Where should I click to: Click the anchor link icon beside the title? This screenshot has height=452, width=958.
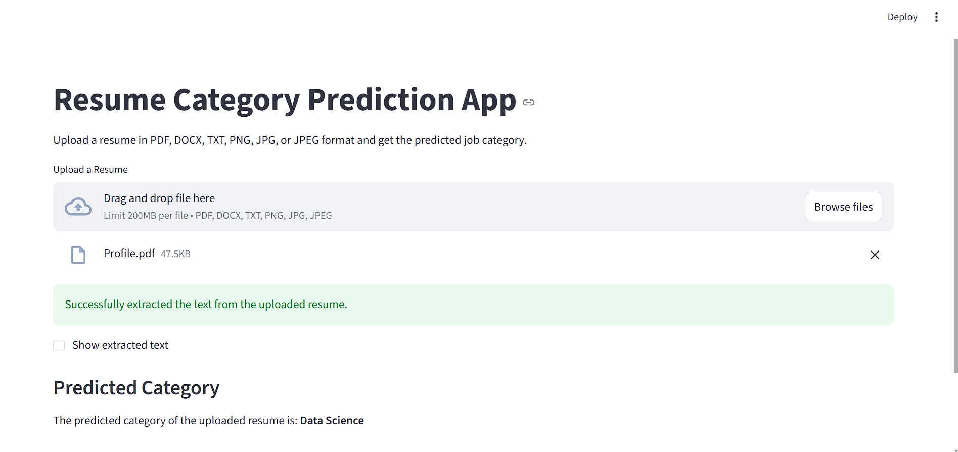[528, 103]
